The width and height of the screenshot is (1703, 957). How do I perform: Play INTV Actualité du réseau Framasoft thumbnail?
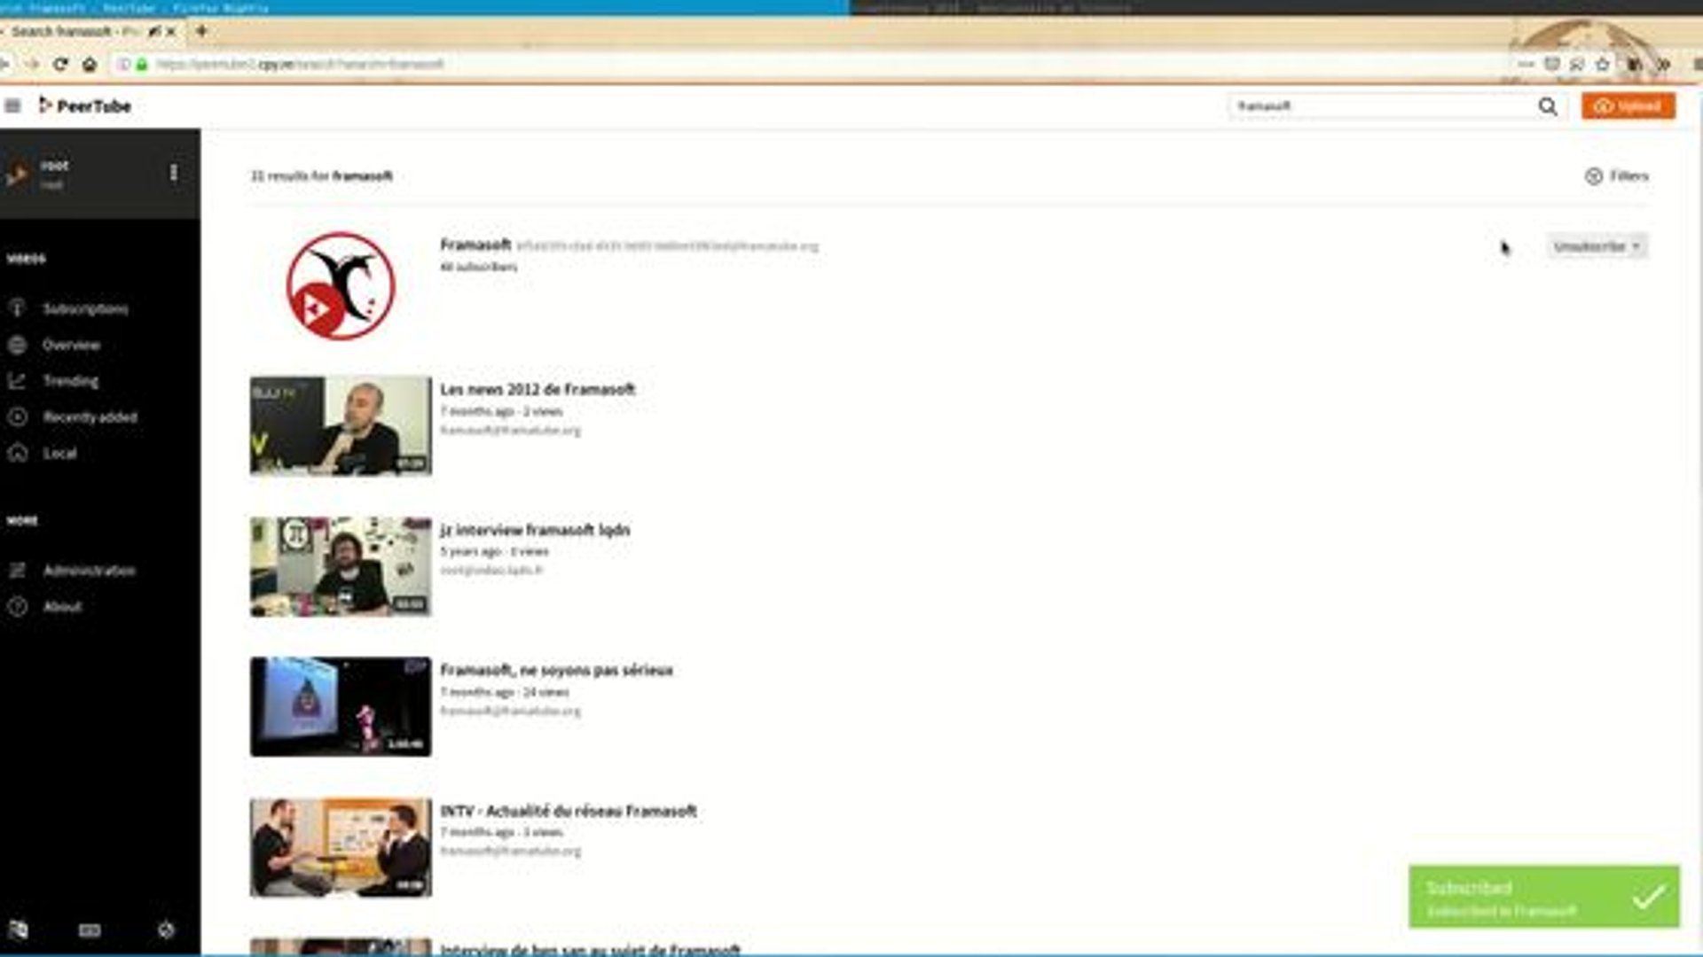tap(341, 847)
